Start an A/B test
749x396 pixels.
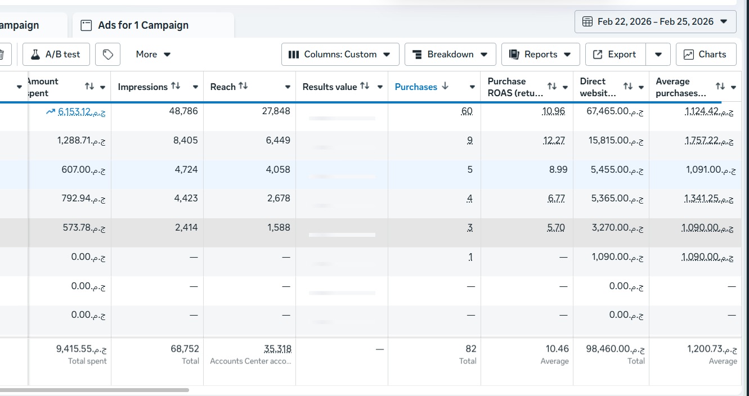pos(55,55)
